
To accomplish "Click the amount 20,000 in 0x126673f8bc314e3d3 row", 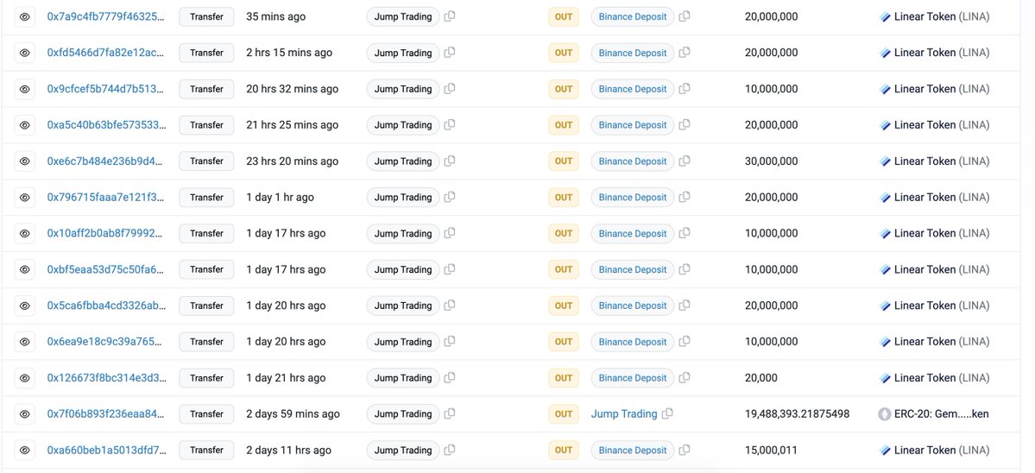I will [x=761, y=377].
